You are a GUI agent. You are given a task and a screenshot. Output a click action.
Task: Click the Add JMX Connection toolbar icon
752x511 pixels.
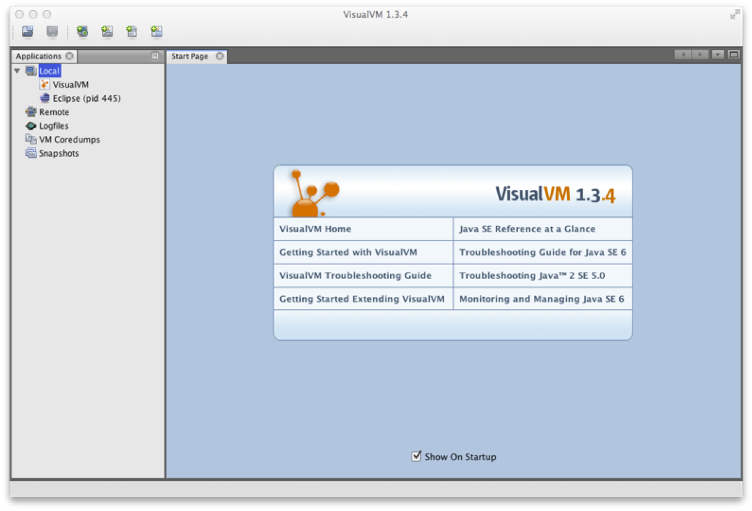107,31
